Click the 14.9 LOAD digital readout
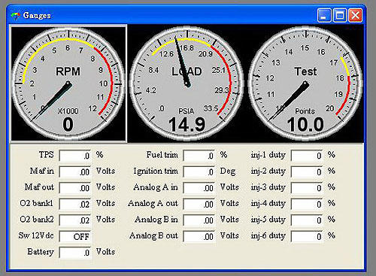 186,124
